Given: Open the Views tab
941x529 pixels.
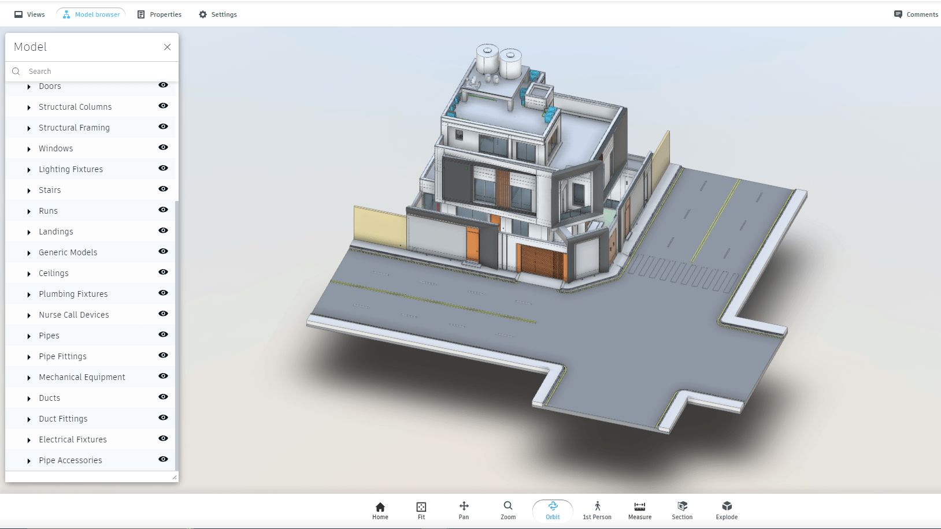Looking at the screenshot, I should pos(29,14).
